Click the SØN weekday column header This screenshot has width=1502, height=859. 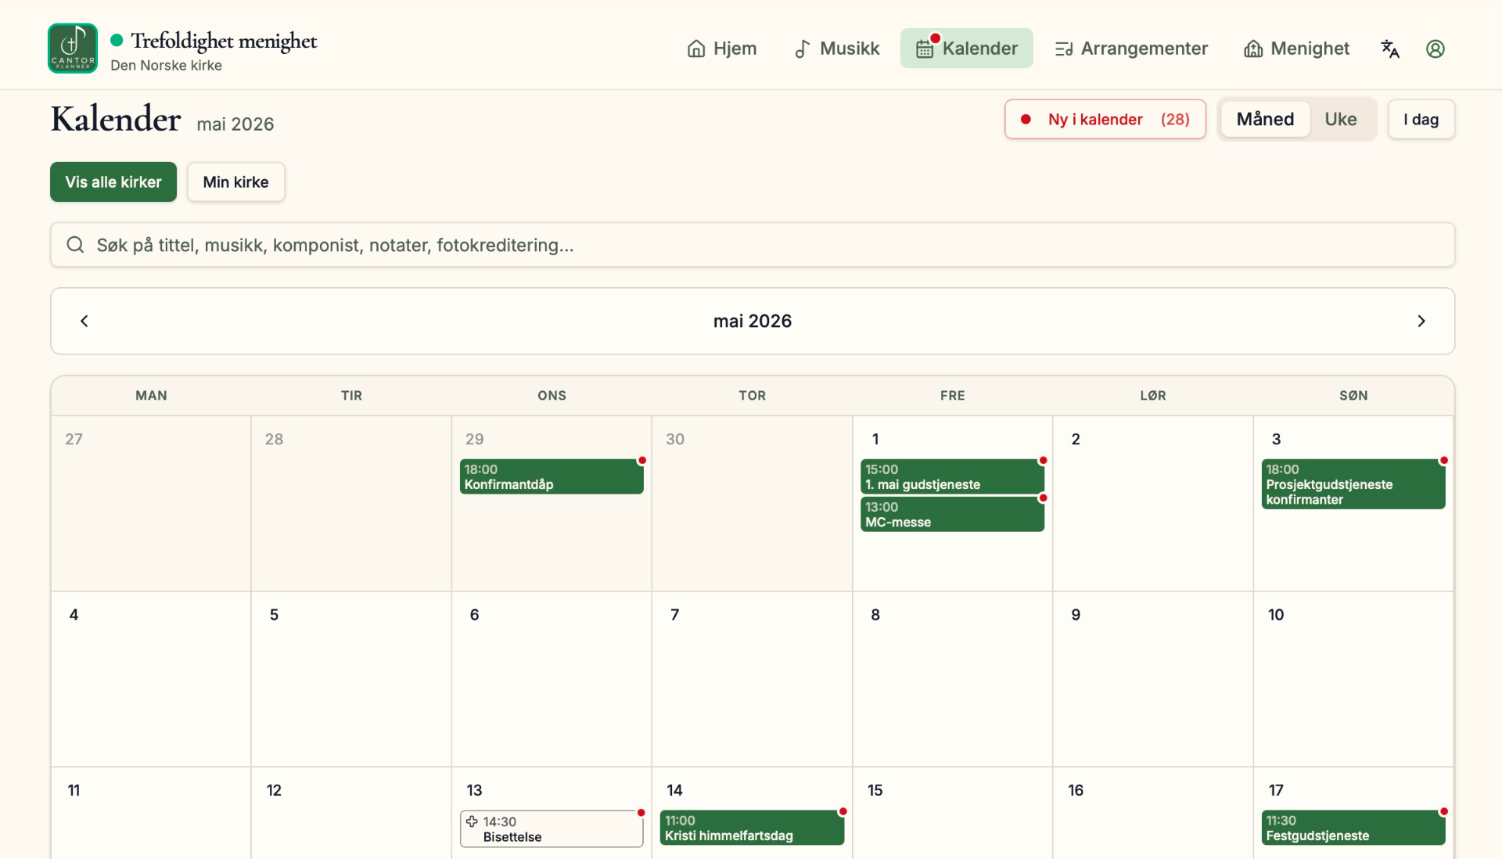(1353, 395)
